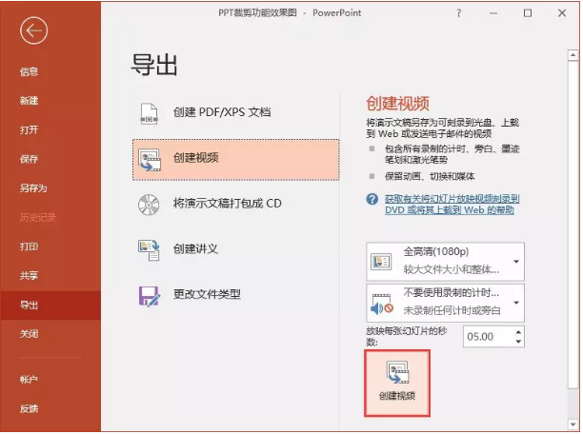
Task: Choose 保存 (Save) in sidebar
Action: 30,159
